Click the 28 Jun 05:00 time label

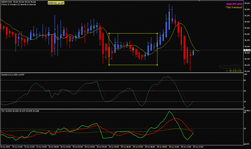pos(114,147)
